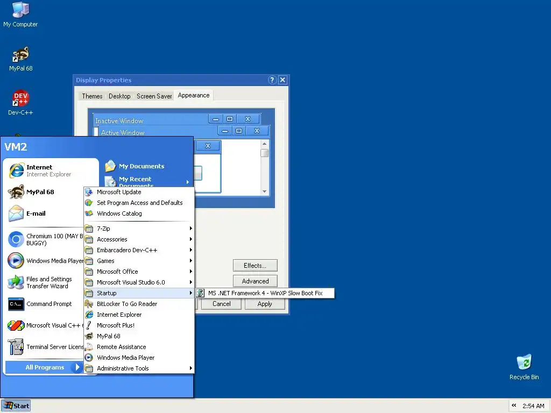Start Remote Assistance from All Programs
The width and height of the screenshot is (551, 413).
pyautogui.click(x=139, y=347)
